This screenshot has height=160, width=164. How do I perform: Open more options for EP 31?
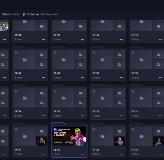[161, 116]
